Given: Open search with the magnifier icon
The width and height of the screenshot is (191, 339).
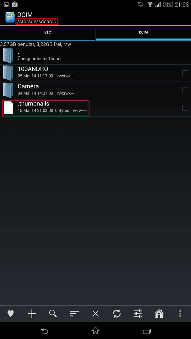Looking at the screenshot, I should pos(53,314).
